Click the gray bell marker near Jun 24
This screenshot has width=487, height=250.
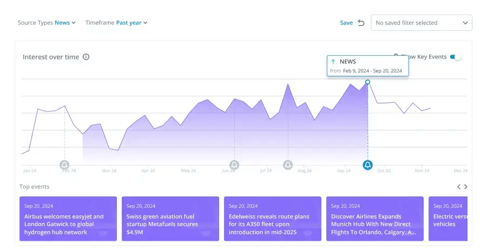tap(234, 165)
